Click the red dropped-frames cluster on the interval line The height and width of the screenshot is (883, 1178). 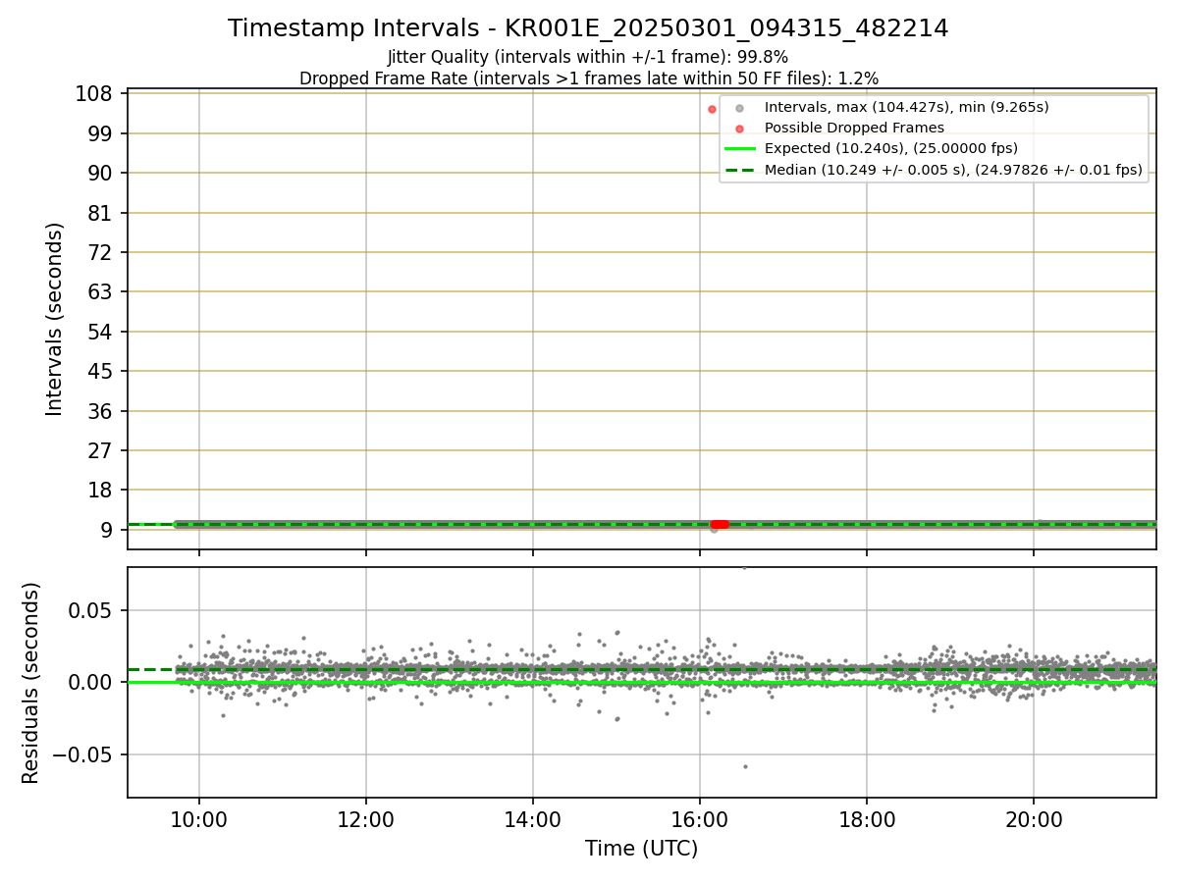click(x=720, y=525)
